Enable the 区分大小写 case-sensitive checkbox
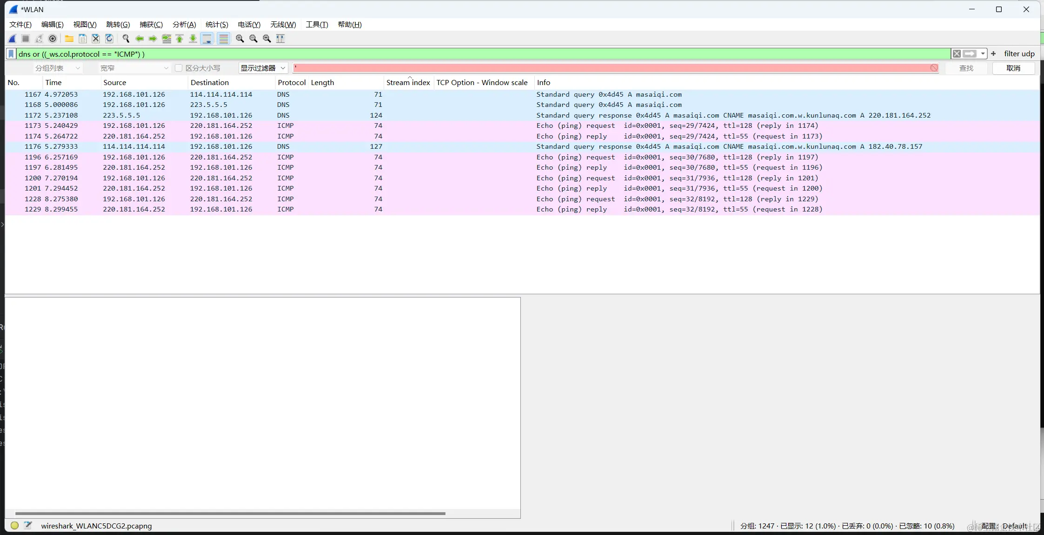Viewport: 1044px width, 535px height. coord(179,68)
